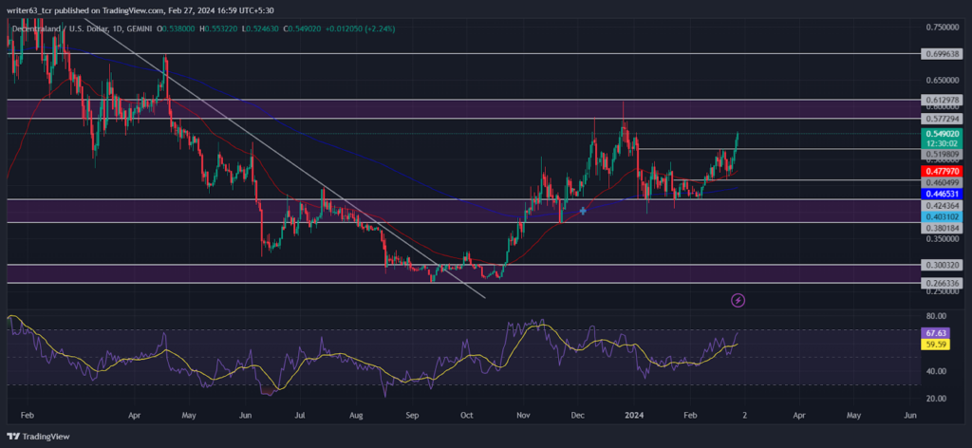Select the 0.380184 price level label

click(x=943, y=228)
